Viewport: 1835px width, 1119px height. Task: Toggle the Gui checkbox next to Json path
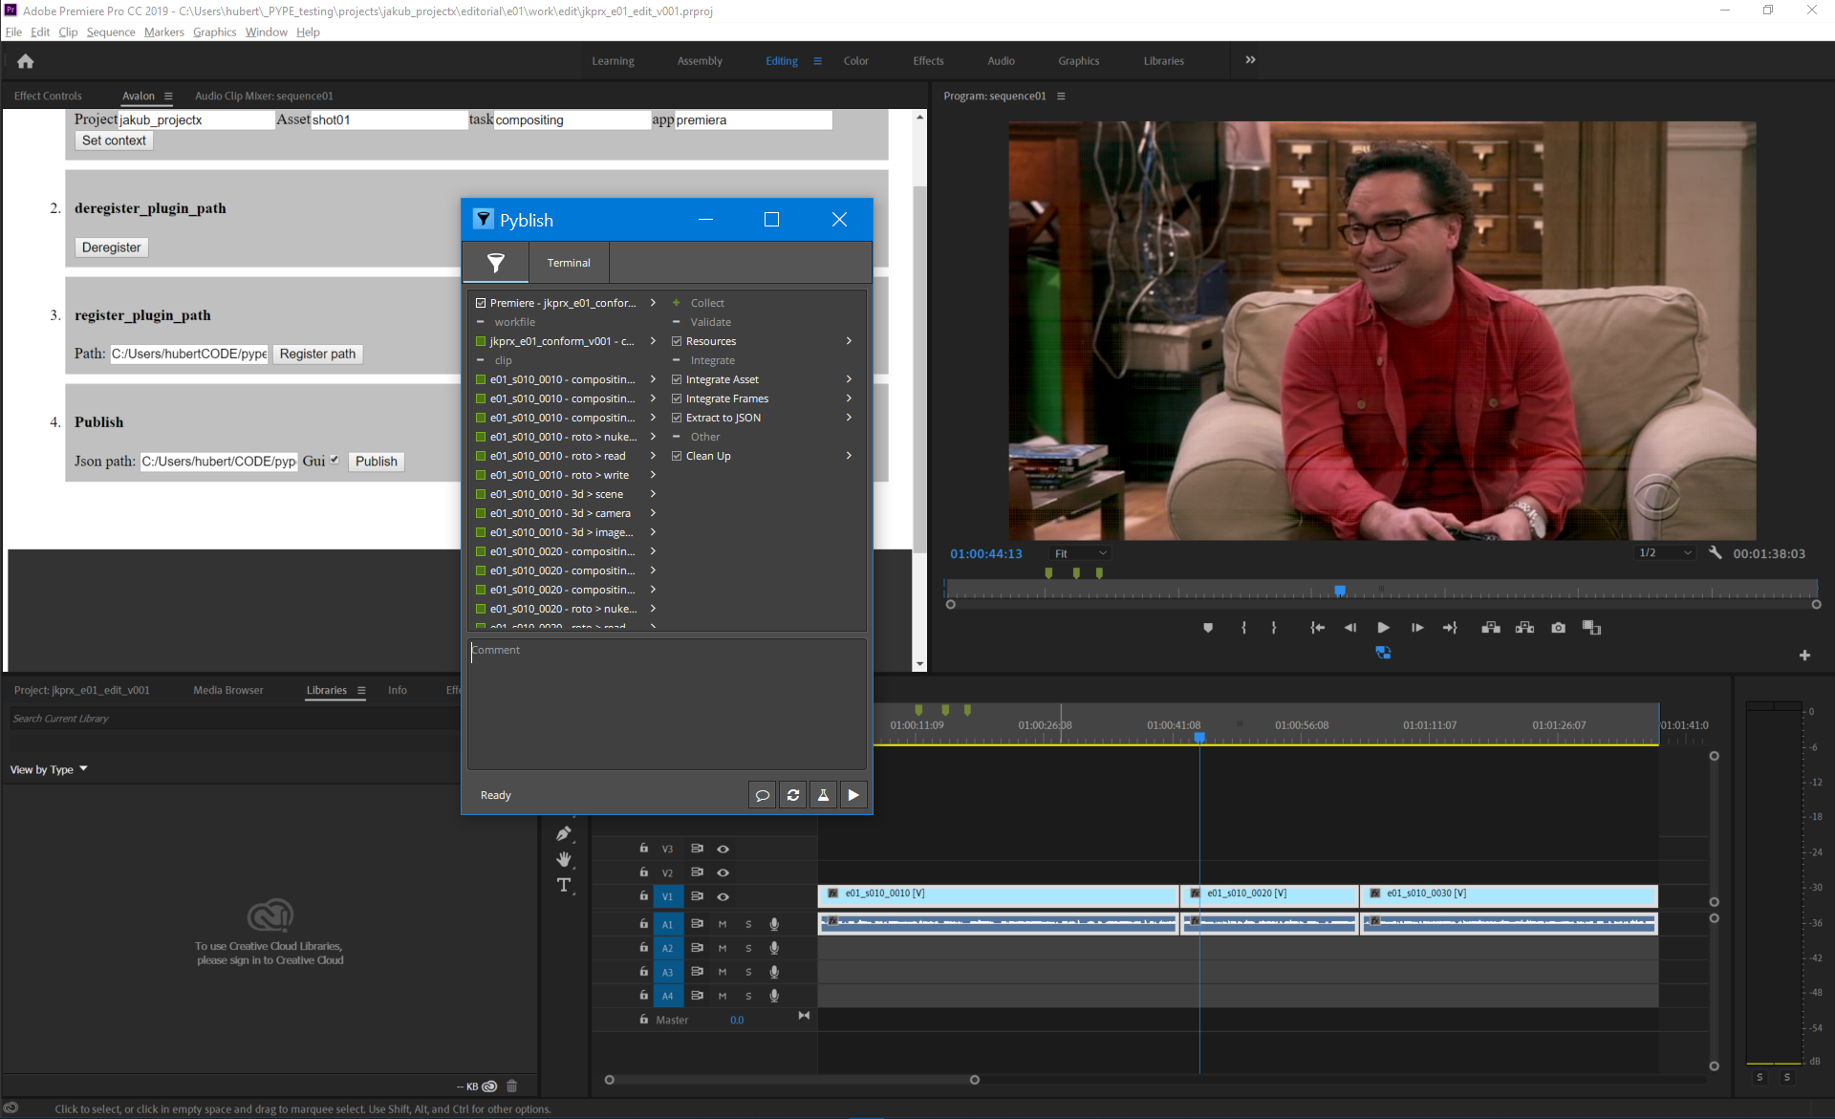click(x=335, y=460)
